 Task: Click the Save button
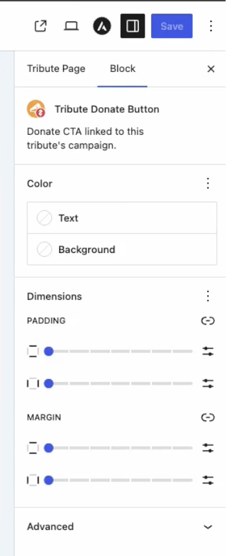click(172, 26)
